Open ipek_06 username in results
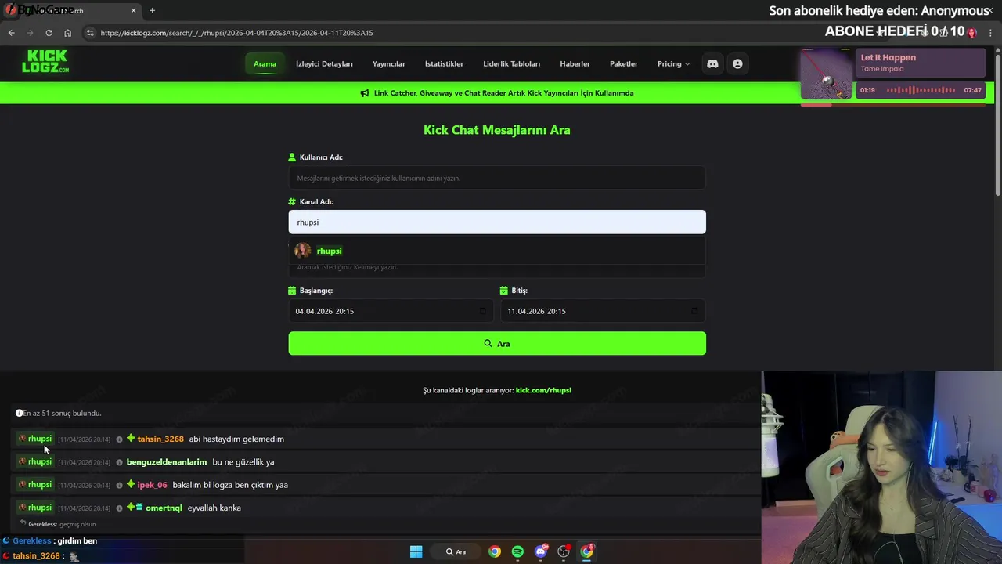Viewport: 1002px width, 564px height. (x=152, y=484)
